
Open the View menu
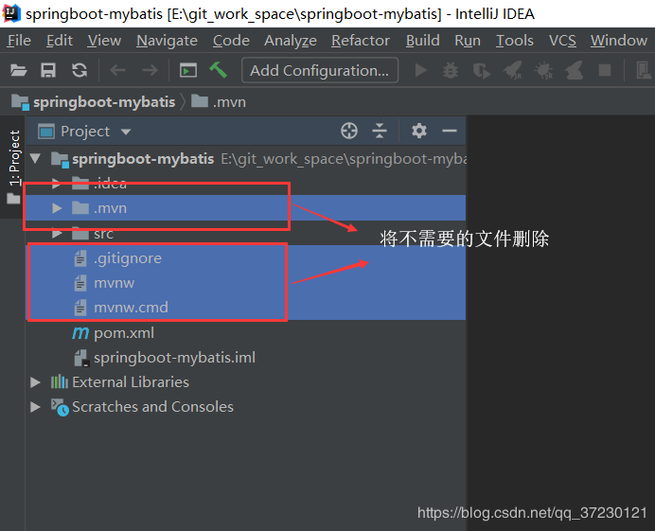pyautogui.click(x=104, y=41)
